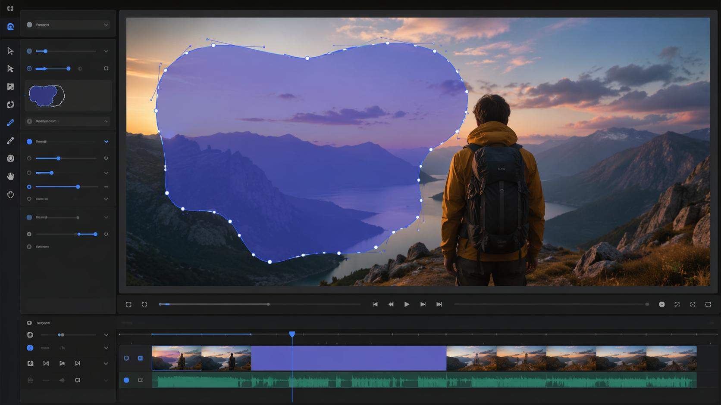Select the blue playhead marker on the timeline ruler
Viewport: 721px width, 405px height.
[x=292, y=334]
